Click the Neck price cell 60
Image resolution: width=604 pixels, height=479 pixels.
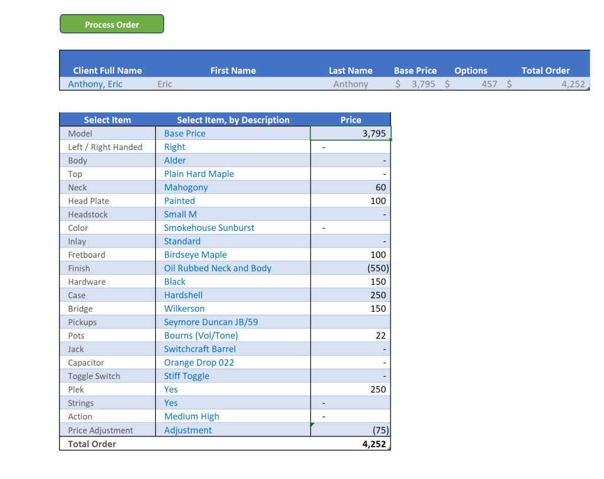[350, 187]
